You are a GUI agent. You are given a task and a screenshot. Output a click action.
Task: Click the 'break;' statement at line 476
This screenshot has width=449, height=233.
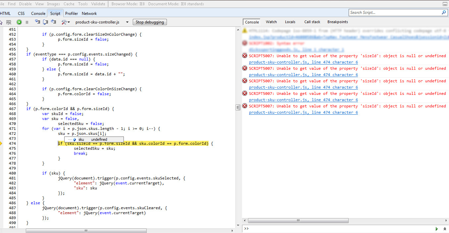coord(80,153)
